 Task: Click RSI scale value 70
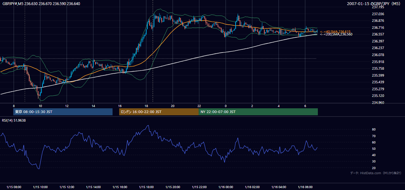coord(374,136)
